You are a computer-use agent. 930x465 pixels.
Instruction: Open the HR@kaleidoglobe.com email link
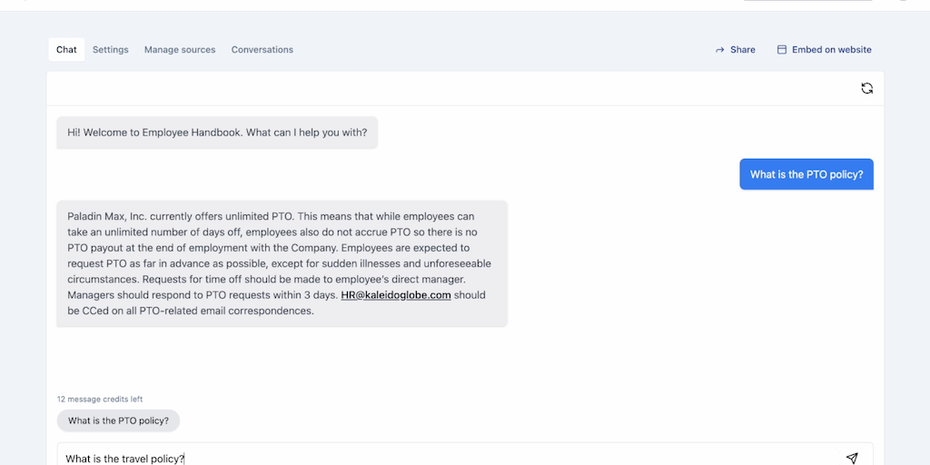(x=396, y=295)
